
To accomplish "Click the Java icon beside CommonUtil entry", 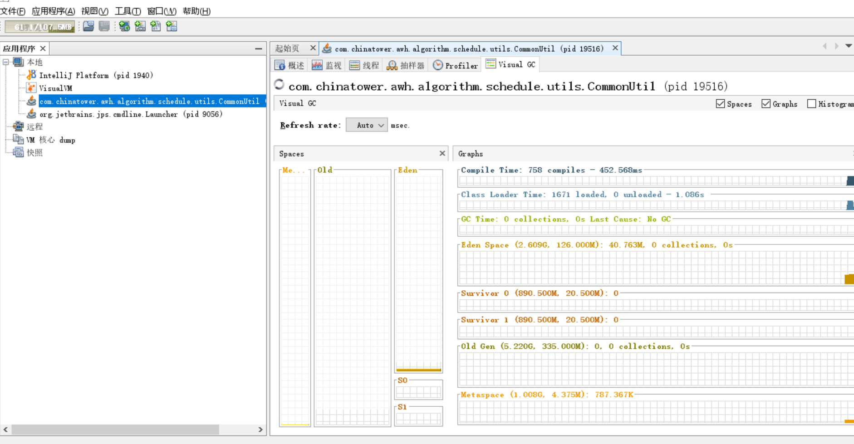I will (31, 101).
